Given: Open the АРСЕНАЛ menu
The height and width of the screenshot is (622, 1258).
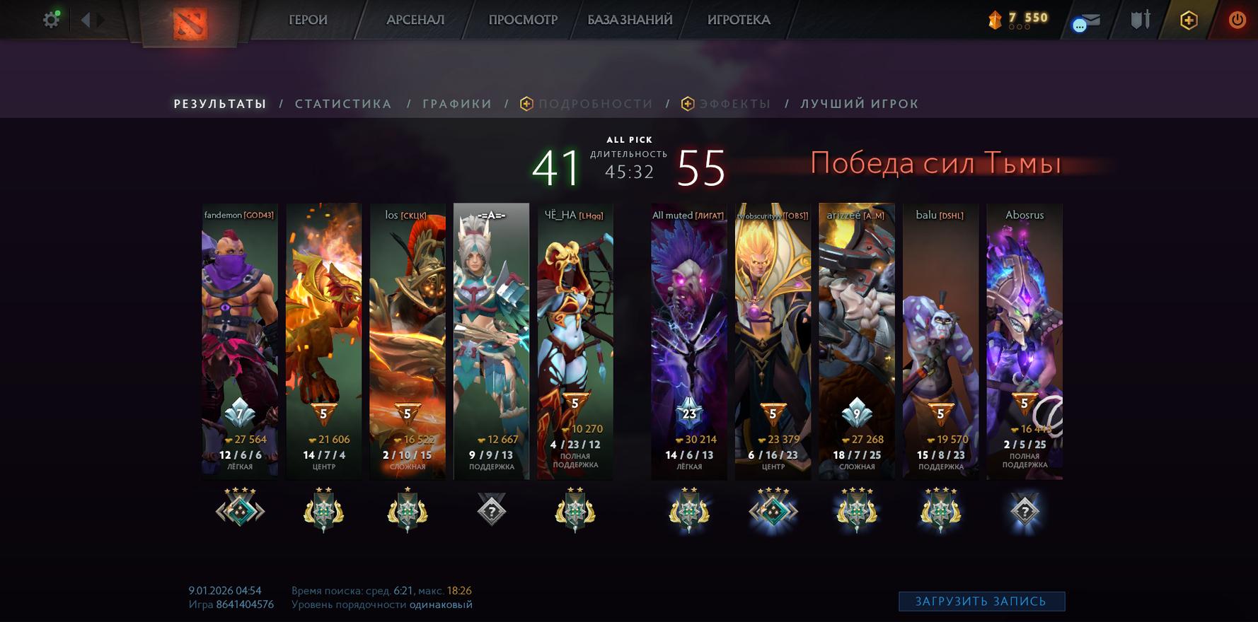Looking at the screenshot, I should (415, 20).
